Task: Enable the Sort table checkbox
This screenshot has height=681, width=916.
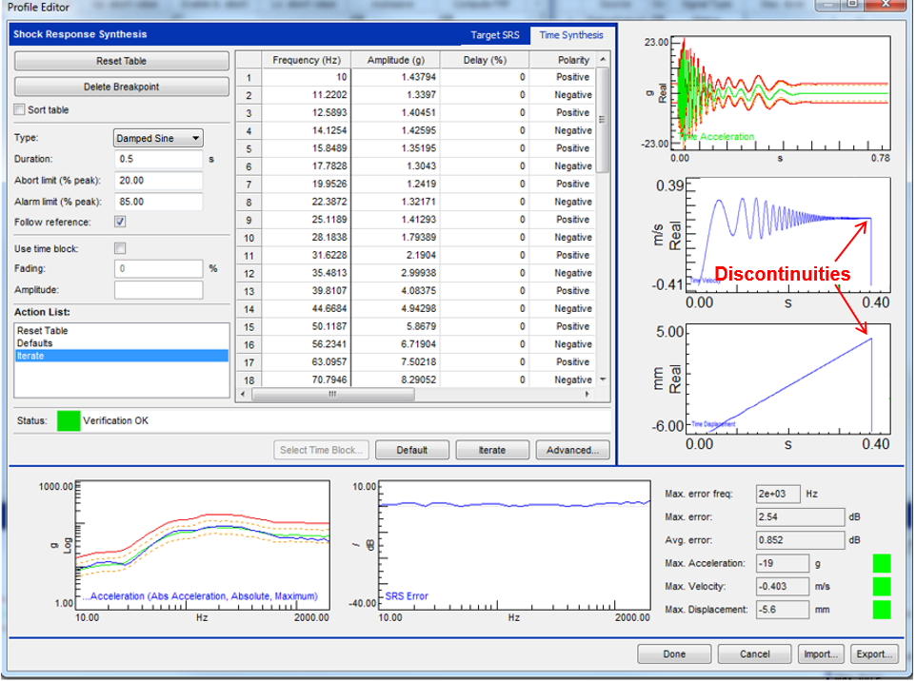Action: coord(20,110)
